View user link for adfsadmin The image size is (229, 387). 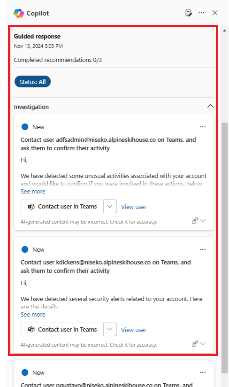(134, 207)
